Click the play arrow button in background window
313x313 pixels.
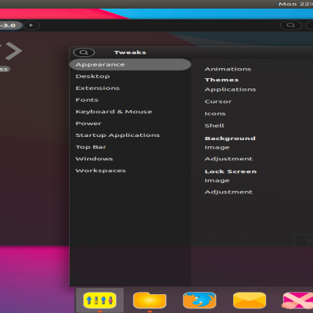click(31, 25)
